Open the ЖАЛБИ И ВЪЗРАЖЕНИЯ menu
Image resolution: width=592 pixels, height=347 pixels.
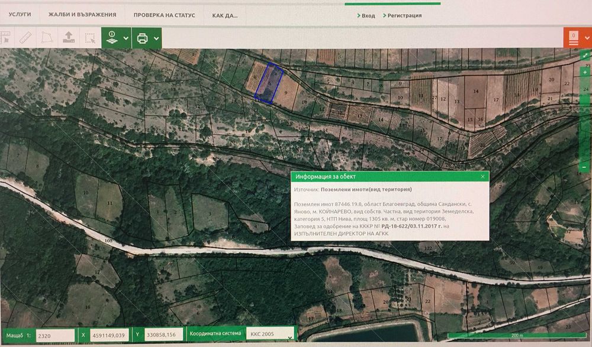click(82, 15)
